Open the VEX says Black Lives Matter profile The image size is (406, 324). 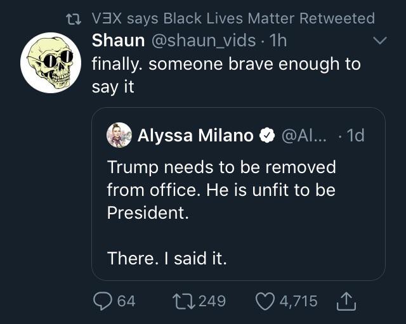click(x=194, y=18)
